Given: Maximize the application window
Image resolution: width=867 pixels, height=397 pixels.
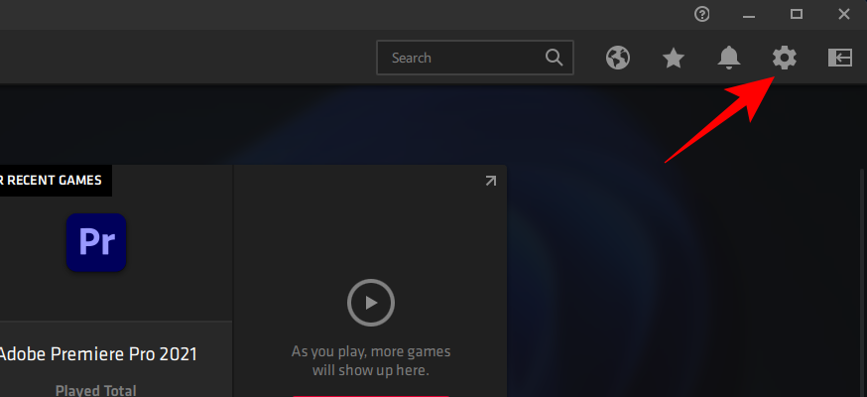Looking at the screenshot, I should point(797,14).
